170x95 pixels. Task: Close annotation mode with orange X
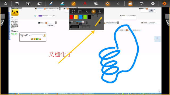click(x=164, y=3)
